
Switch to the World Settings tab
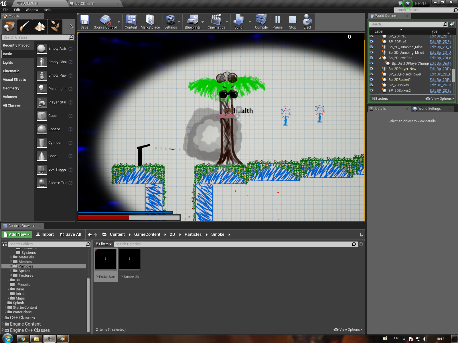[x=429, y=109]
